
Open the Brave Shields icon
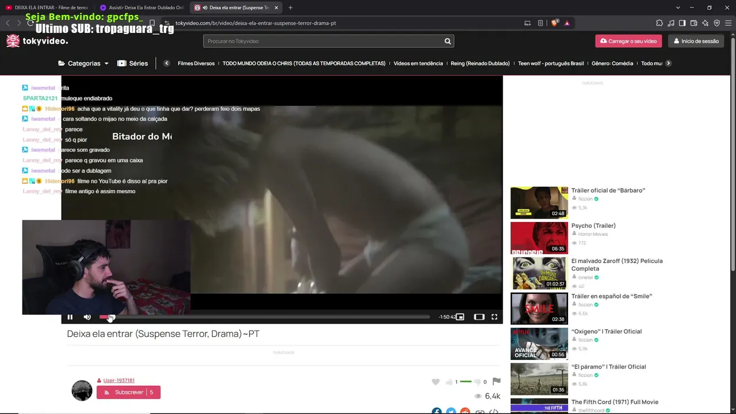[554, 23]
